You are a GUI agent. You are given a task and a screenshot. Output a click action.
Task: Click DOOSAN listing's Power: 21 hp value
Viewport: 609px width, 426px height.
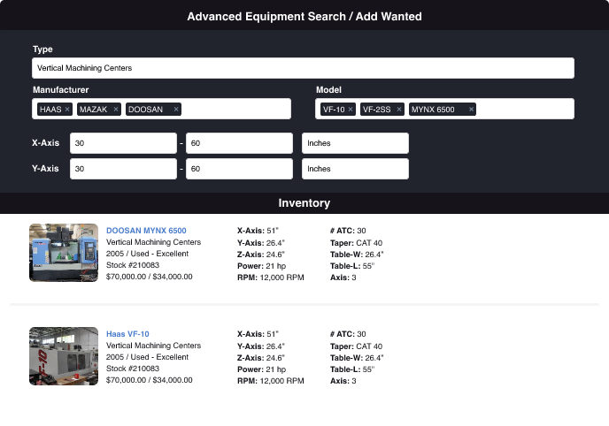click(x=261, y=266)
